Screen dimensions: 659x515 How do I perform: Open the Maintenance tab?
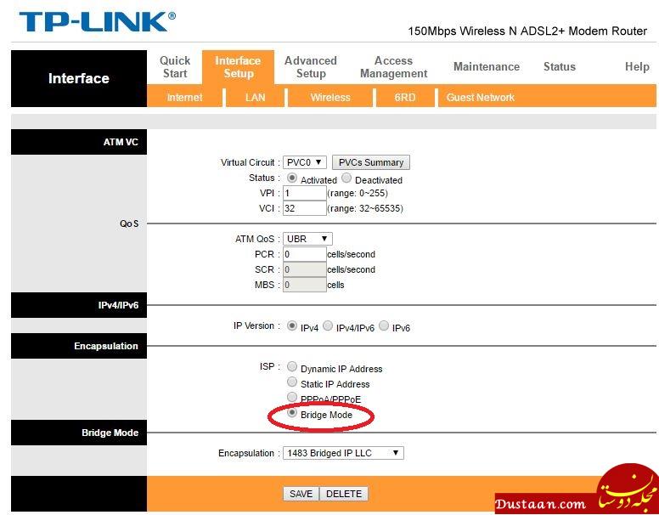pyautogui.click(x=487, y=67)
